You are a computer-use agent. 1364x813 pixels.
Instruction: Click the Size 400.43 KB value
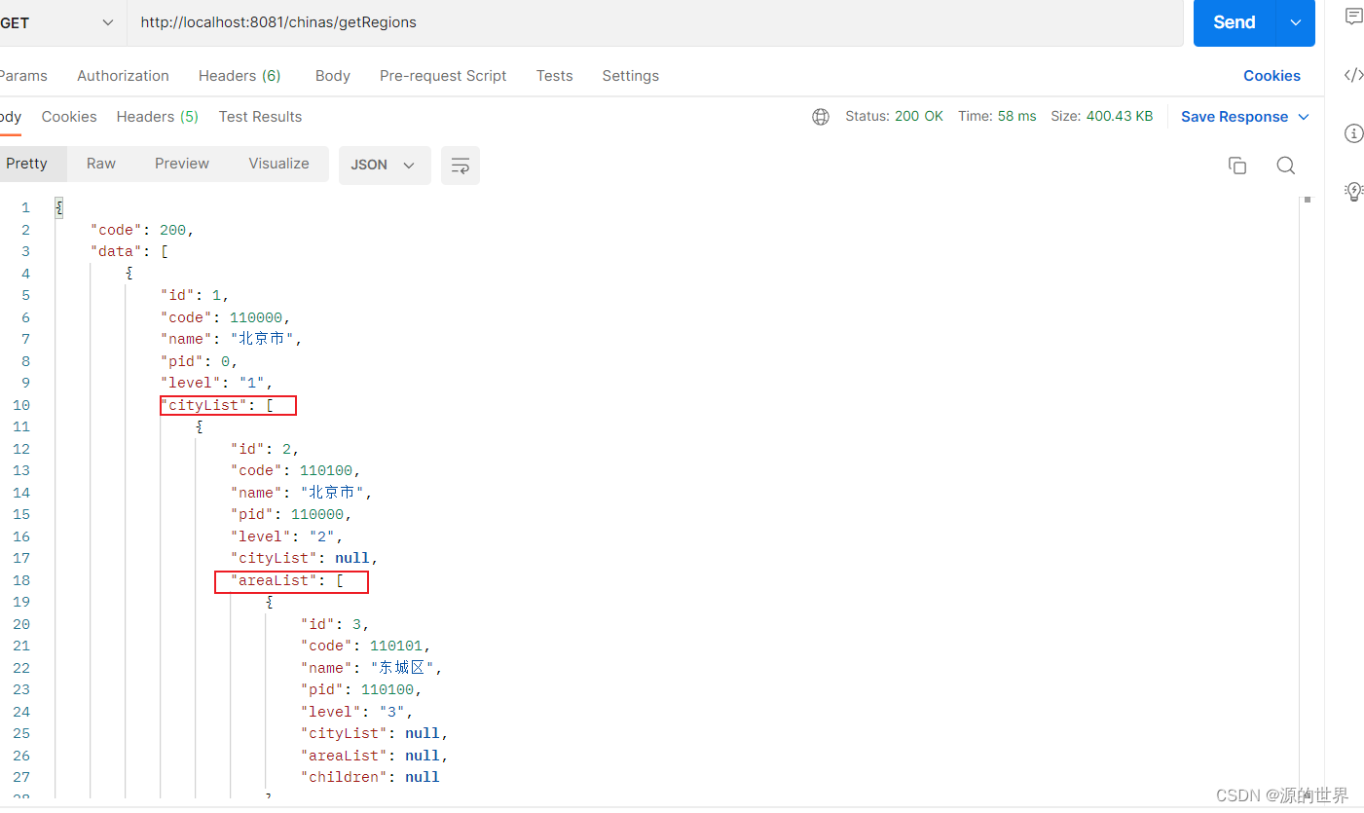point(1101,116)
